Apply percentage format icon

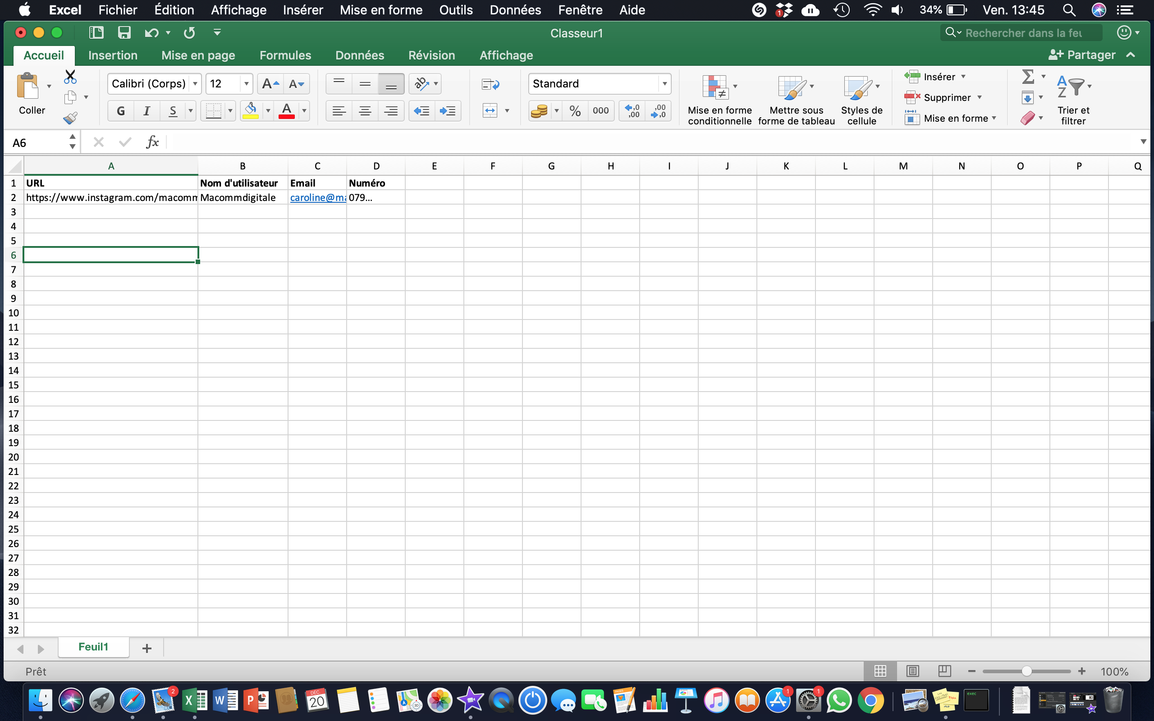[x=574, y=111]
